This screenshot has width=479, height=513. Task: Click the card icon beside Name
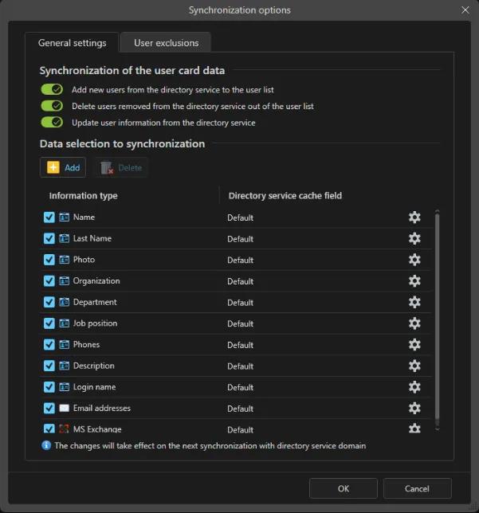click(x=65, y=217)
